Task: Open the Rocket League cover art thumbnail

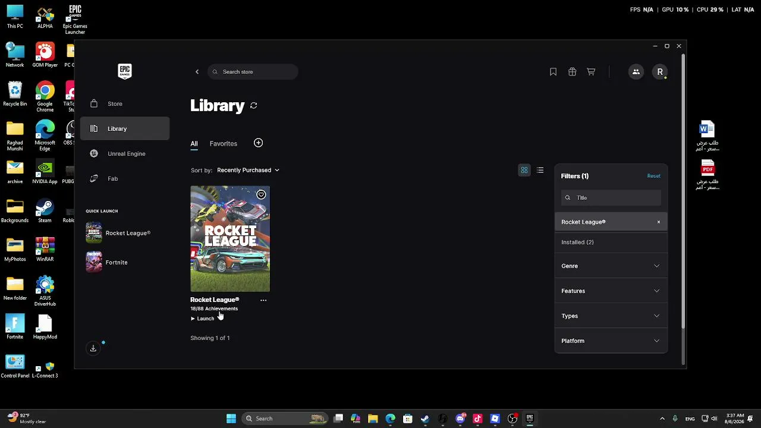Action: click(x=230, y=239)
